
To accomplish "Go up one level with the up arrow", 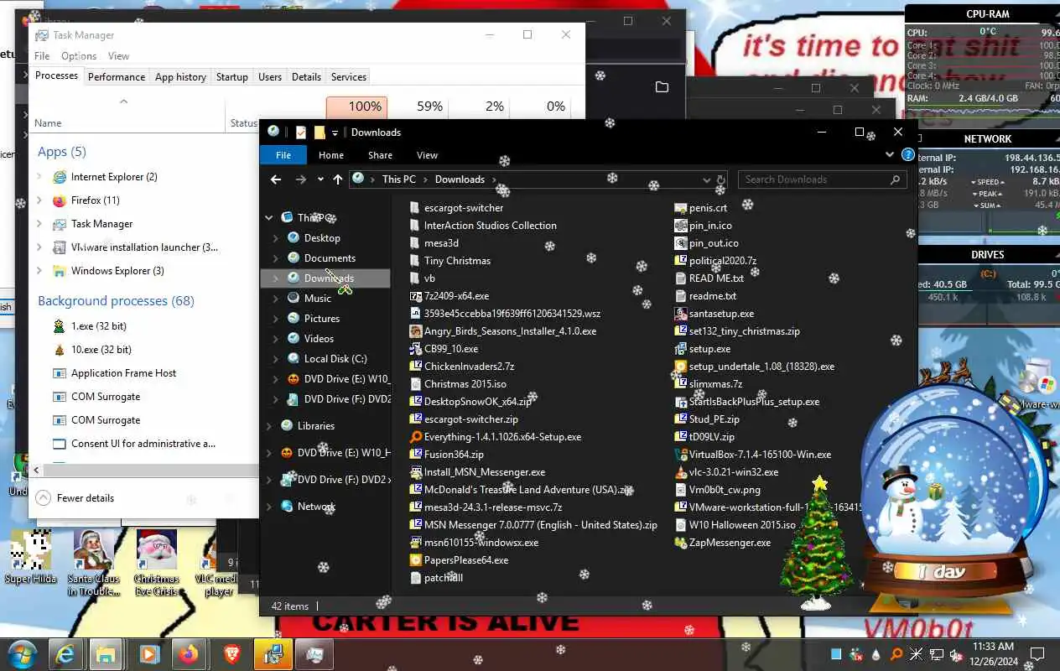I will [338, 179].
